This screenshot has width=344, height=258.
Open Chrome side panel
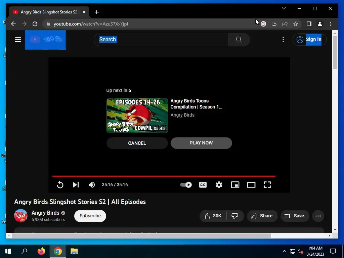click(x=309, y=24)
